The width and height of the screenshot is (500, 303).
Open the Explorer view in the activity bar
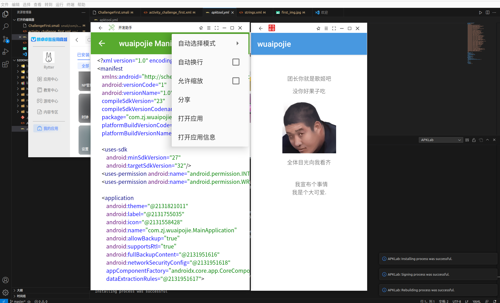coord(5,14)
